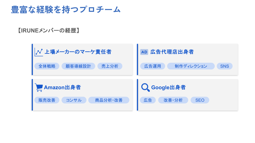Click the line chart icon
The height and width of the screenshot is (143, 255).
point(39,52)
